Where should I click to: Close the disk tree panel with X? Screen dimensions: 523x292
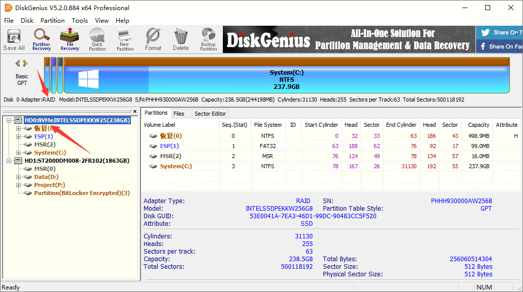pyautogui.click(x=135, y=111)
